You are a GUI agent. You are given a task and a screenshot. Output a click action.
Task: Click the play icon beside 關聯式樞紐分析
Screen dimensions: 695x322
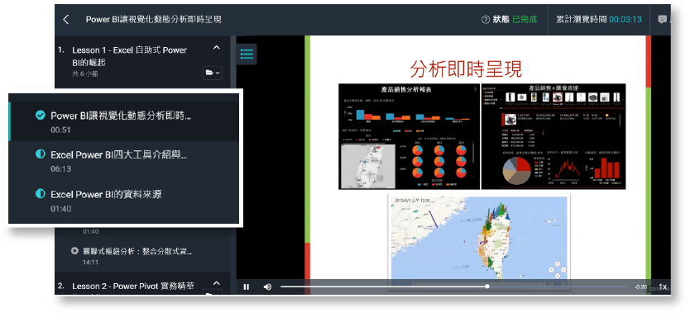[x=75, y=251]
